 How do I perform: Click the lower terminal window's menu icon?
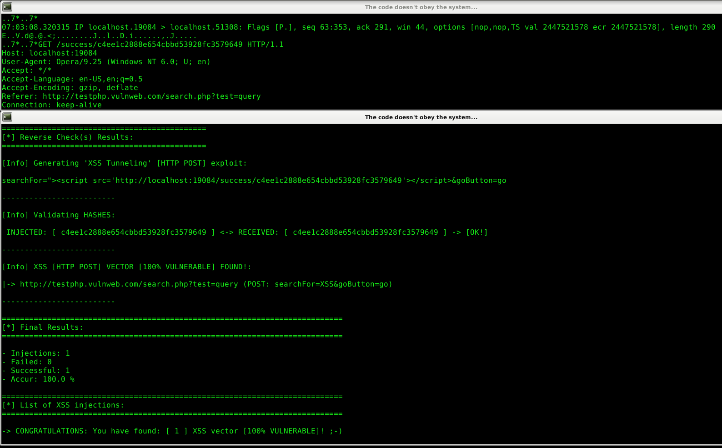click(7, 117)
